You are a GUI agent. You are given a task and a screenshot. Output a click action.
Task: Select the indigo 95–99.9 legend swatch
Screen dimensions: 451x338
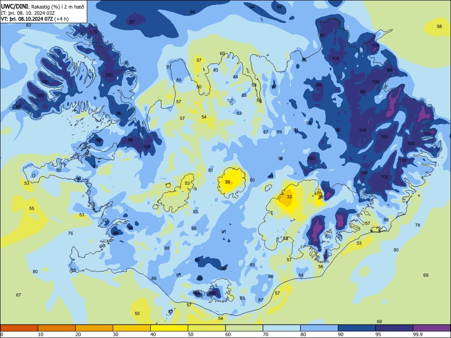pos(394,328)
